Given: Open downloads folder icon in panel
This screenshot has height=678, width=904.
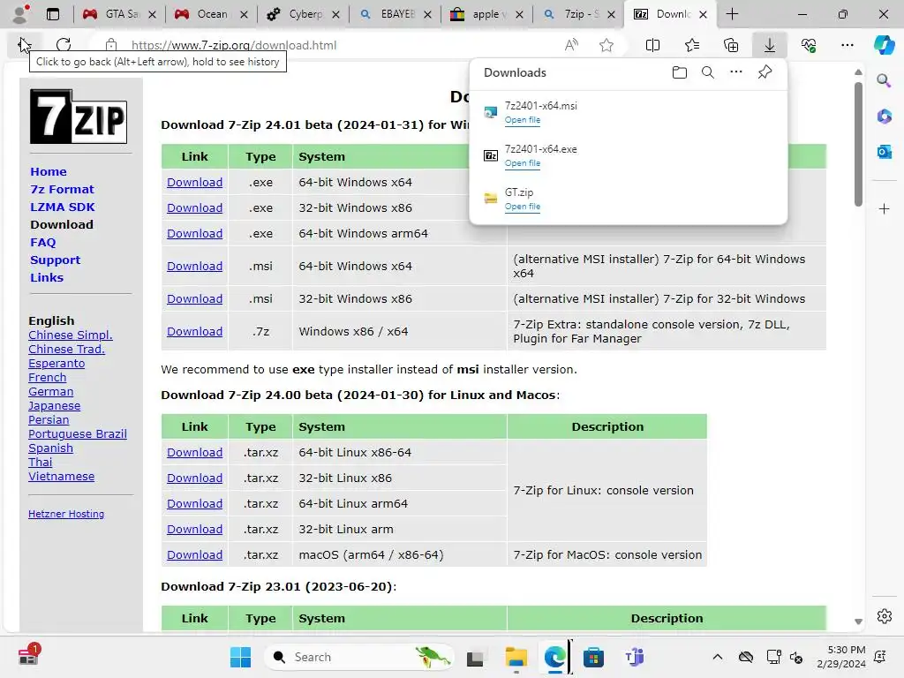Looking at the screenshot, I should coord(680,72).
